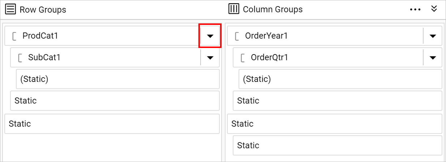Screen dimensions: 446x162
Task: Click the ProdCat1 group bracket icon
Action: (x=14, y=36)
